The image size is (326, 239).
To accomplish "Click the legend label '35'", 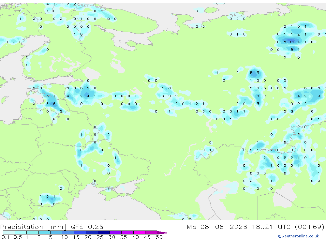I will click(124, 237).
